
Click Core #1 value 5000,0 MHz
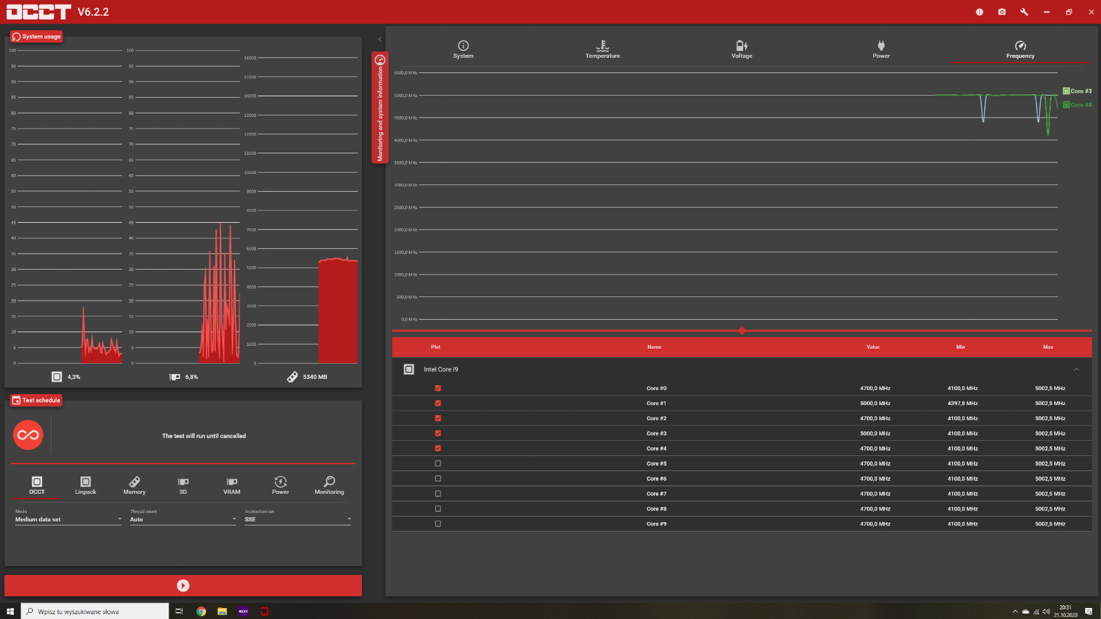tap(875, 403)
